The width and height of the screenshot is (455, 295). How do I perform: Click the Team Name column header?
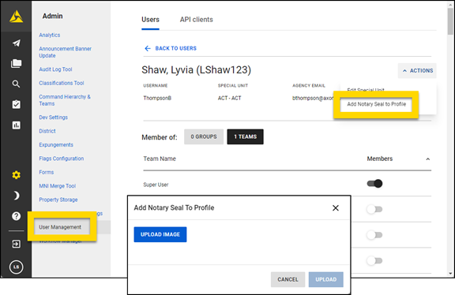160,159
